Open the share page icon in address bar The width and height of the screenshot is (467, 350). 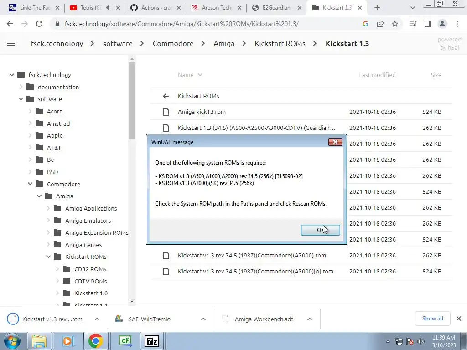380,24
